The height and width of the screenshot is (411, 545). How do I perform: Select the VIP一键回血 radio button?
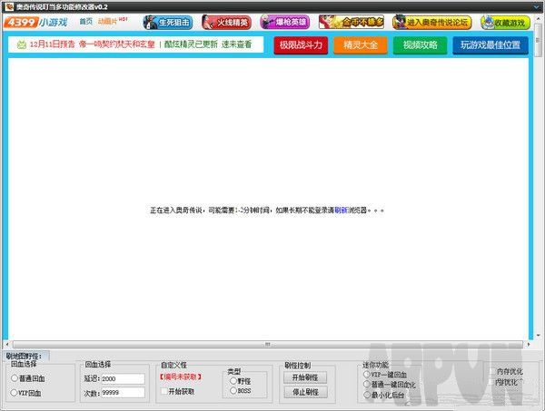[x=366, y=374]
